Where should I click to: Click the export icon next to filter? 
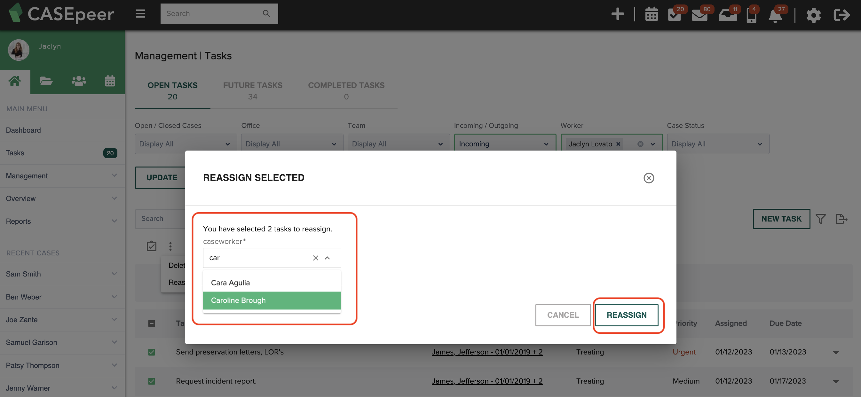pyautogui.click(x=841, y=219)
